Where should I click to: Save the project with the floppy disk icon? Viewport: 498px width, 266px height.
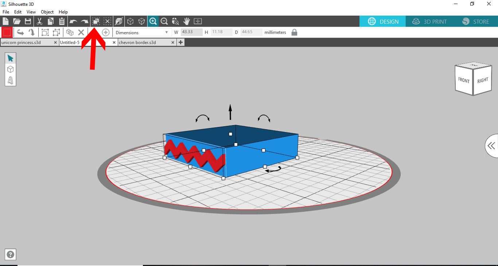click(x=28, y=21)
